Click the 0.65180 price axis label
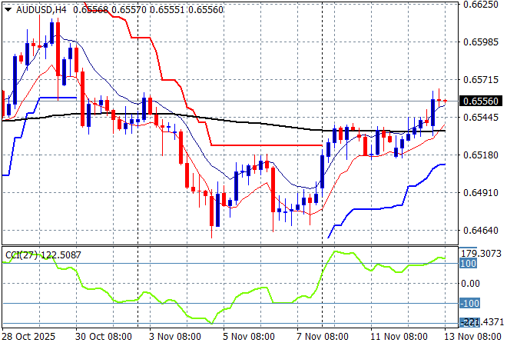Screen dimensions: 507x346 481,155
